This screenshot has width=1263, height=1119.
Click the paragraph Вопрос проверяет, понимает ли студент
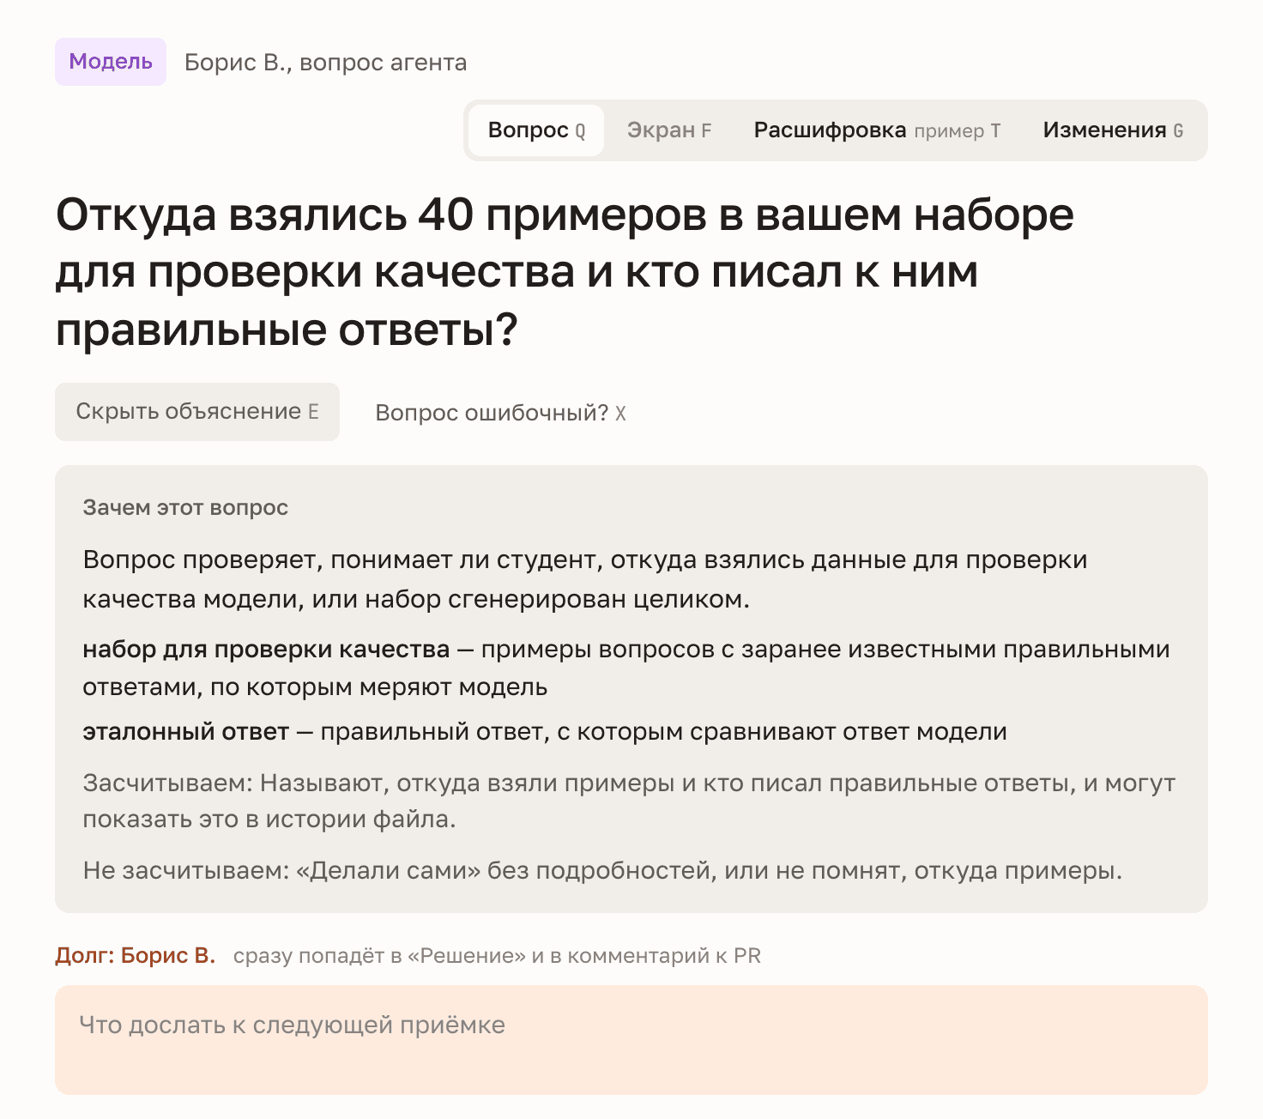(x=585, y=579)
